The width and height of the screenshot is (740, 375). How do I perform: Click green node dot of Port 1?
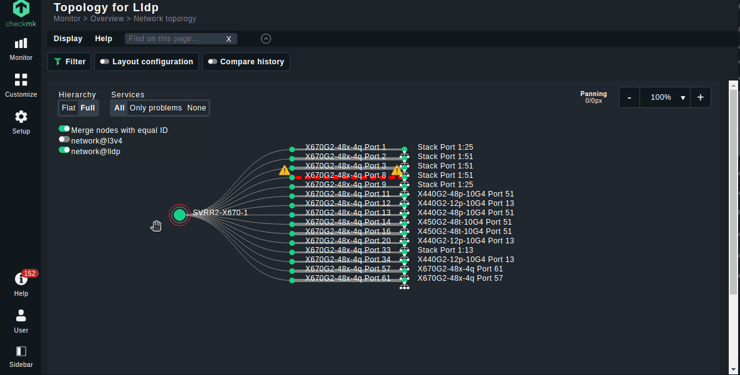tap(292, 149)
